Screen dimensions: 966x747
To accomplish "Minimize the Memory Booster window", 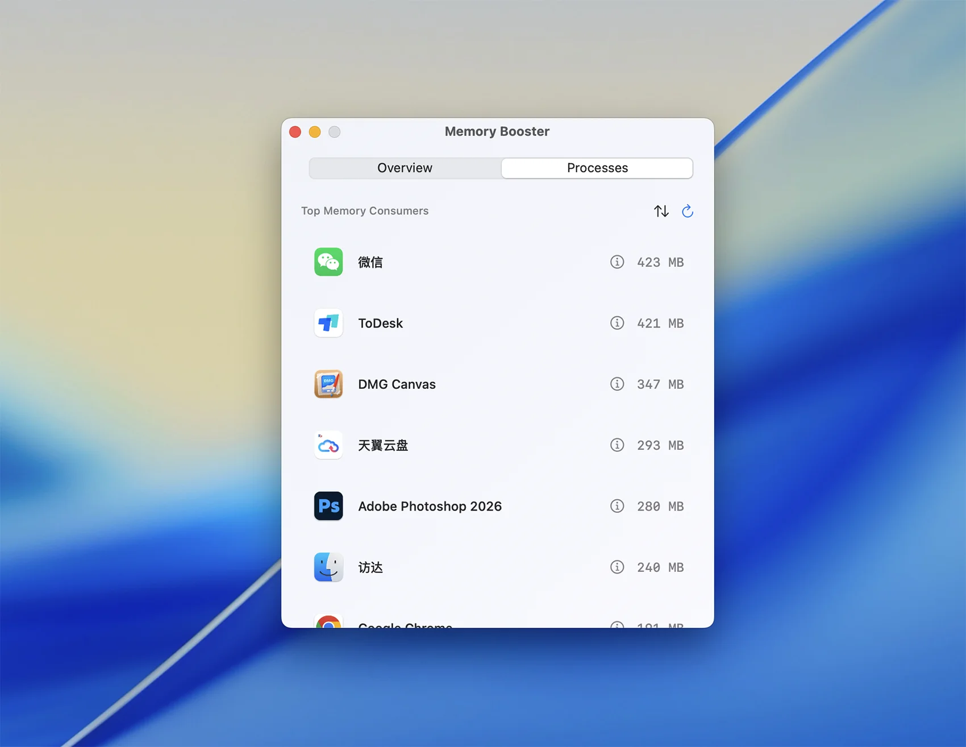I will click(x=315, y=132).
